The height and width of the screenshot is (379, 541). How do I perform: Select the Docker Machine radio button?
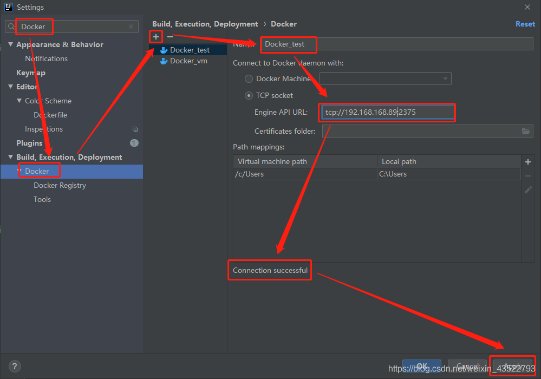(x=249, y=79)
